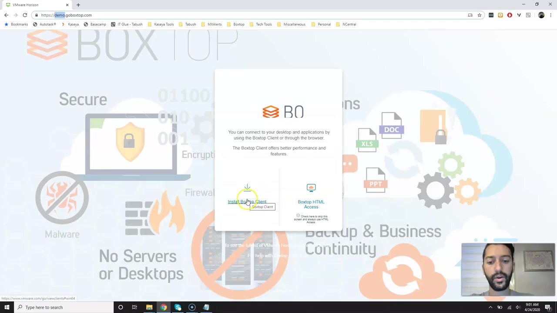Reload the page with the refresh icon

(x=25, y=15)
